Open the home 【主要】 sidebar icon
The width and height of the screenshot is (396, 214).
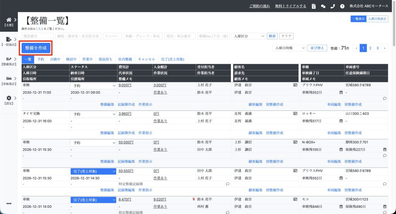click(9, 20)
